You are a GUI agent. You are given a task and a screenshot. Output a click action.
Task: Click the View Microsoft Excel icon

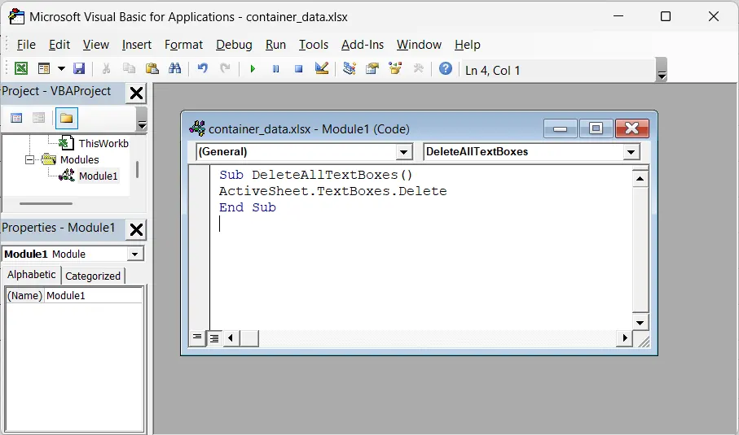click(21, 69)
